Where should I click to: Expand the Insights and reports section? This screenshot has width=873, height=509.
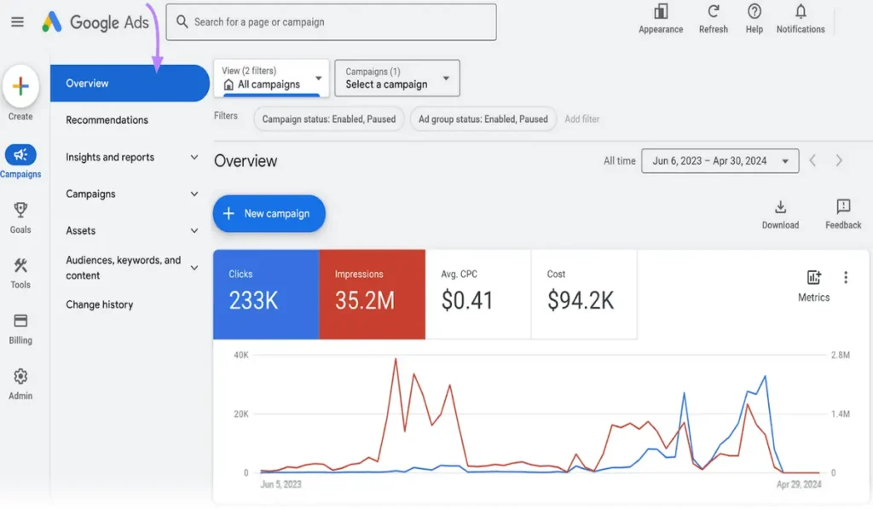point(112,157)
